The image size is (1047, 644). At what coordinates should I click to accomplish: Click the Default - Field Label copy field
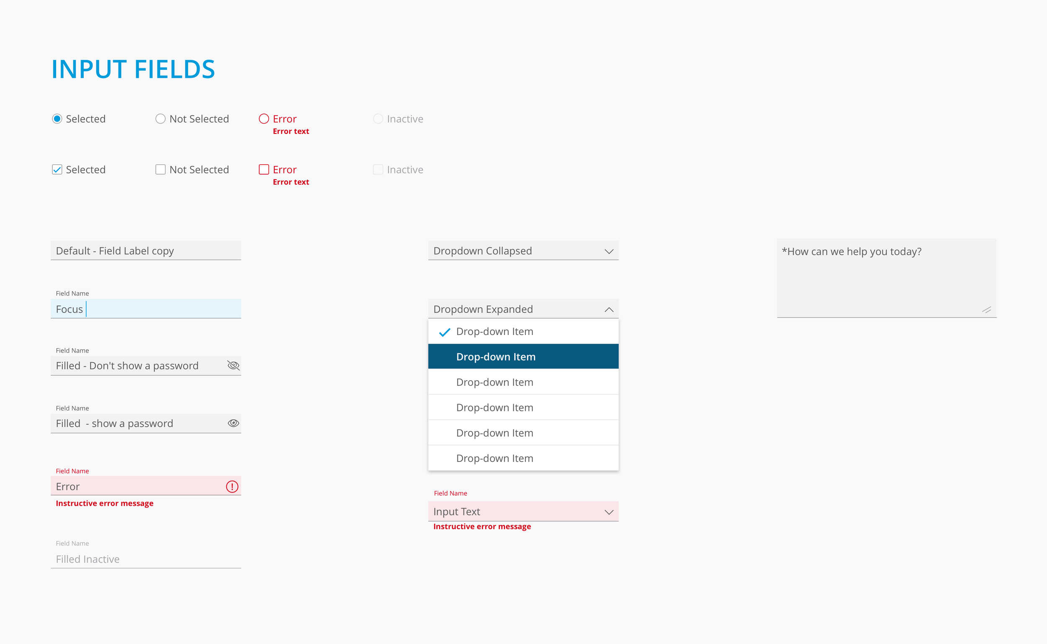click(146, 251)
